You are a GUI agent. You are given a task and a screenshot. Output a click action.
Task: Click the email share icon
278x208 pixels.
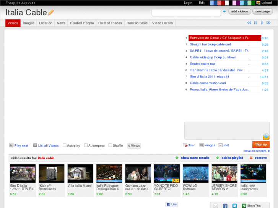point(216,206)
